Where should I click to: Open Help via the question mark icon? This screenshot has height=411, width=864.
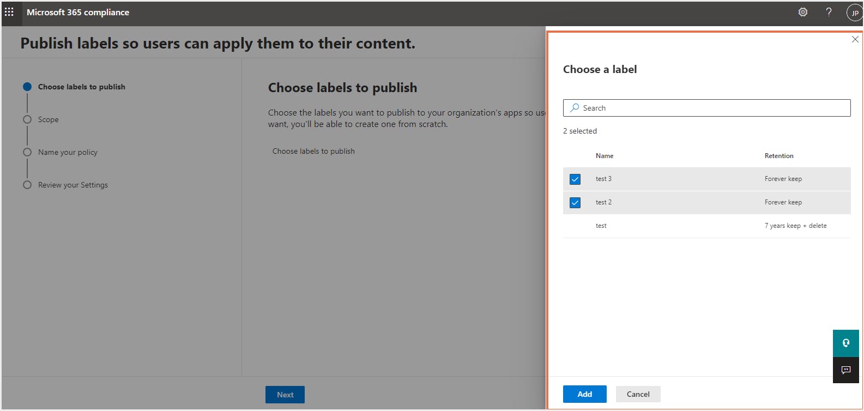point(829,12)
